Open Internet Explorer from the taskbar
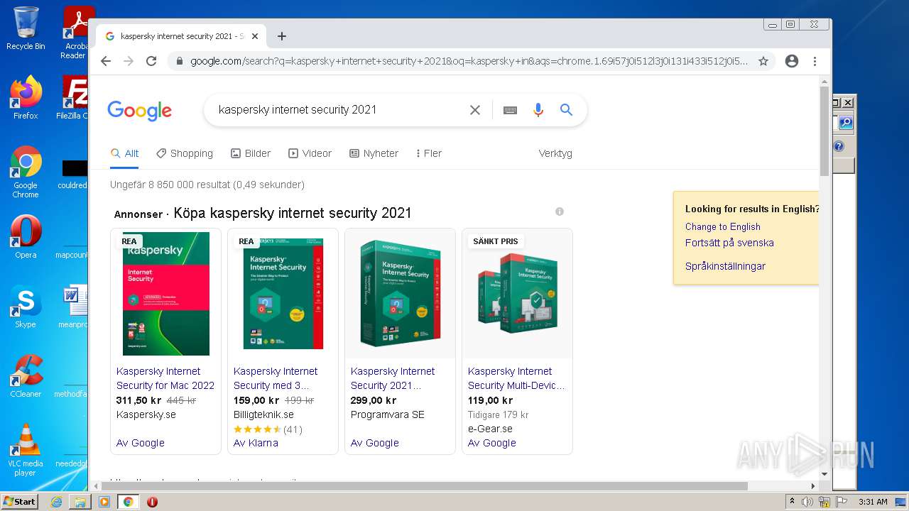Screen dimensions: 909x511 [x=56, y=502]
